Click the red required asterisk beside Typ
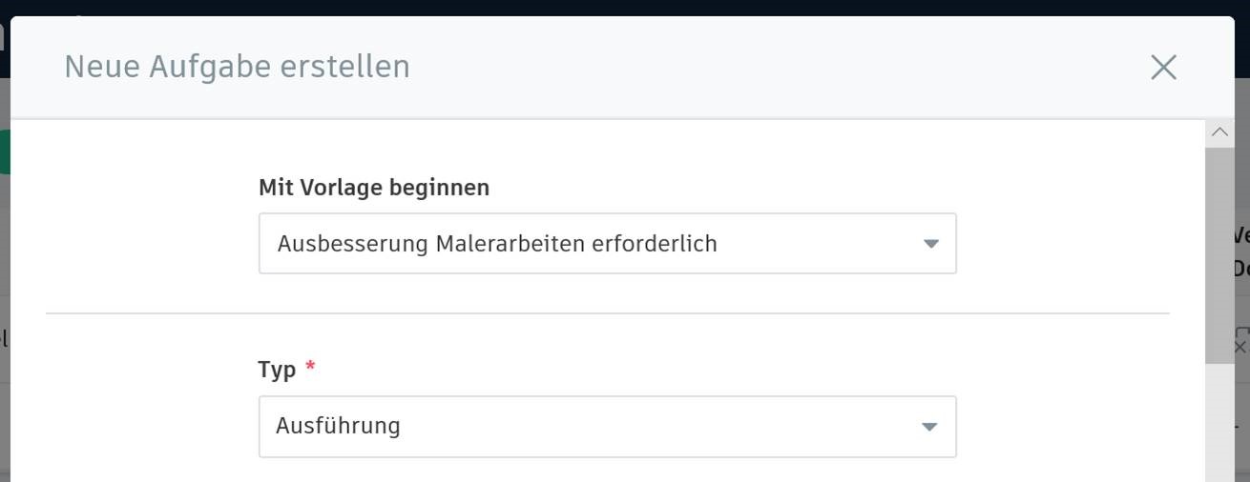The height and width of the screenshot is (482, 1250). coord(310,369)
